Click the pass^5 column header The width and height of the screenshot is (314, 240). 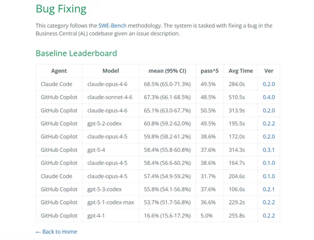tap(209, 71)
